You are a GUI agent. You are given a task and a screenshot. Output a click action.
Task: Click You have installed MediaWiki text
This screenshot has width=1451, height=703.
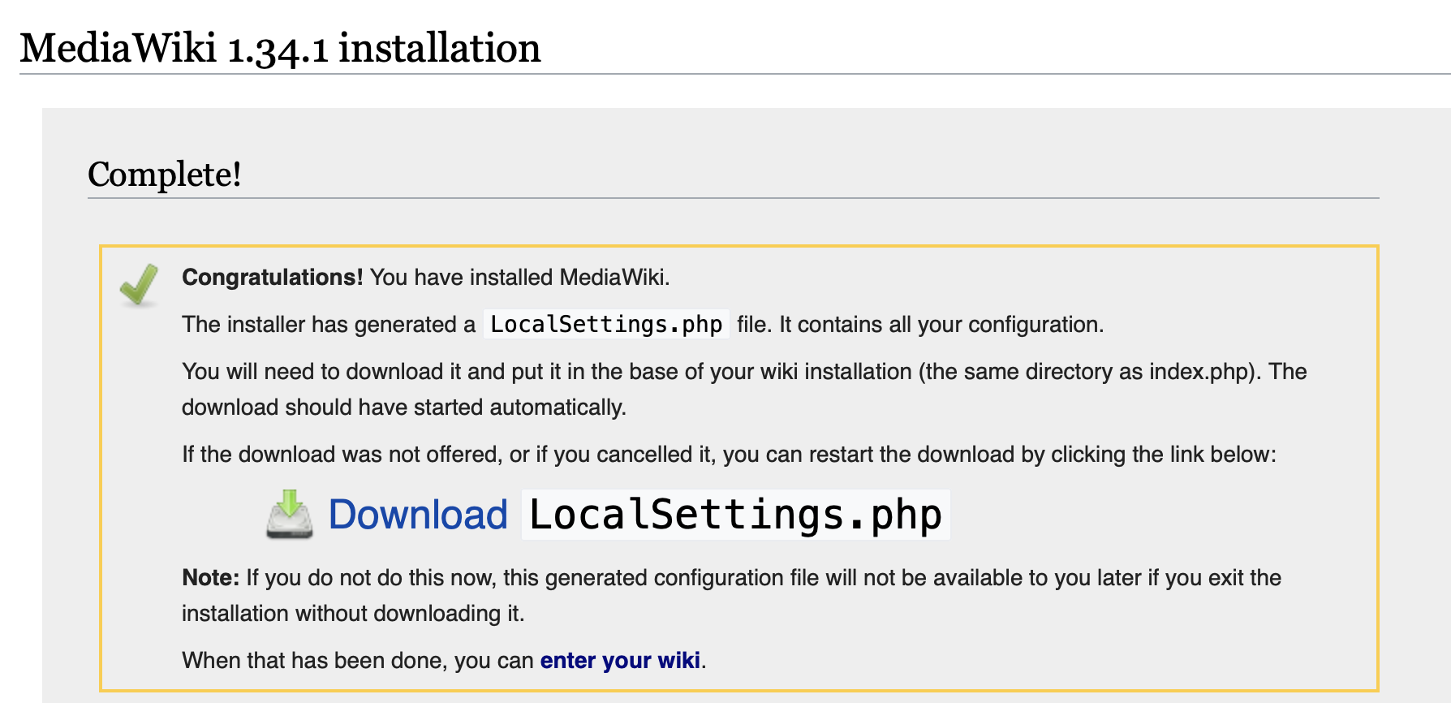(519, 277)
